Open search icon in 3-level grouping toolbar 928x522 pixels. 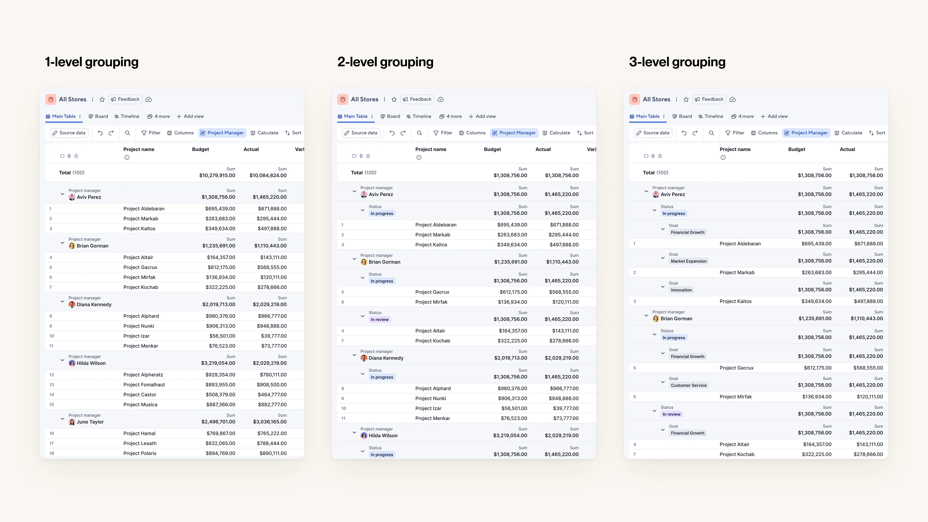(711, 133)
